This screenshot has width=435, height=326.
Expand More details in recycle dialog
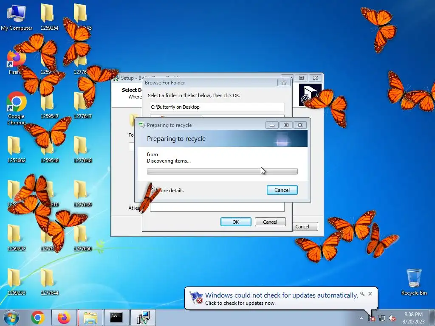pyautogui.click(x=167, y=191)
